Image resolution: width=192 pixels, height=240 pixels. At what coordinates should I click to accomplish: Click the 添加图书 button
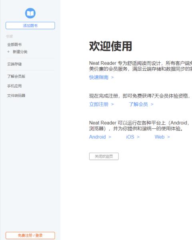coord(30,26)
